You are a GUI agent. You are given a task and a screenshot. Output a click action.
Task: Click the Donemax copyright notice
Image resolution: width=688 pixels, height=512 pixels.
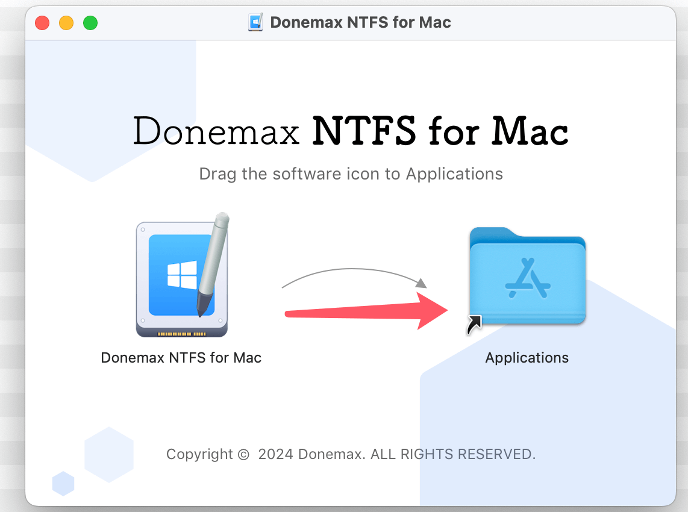pos(351,454)
